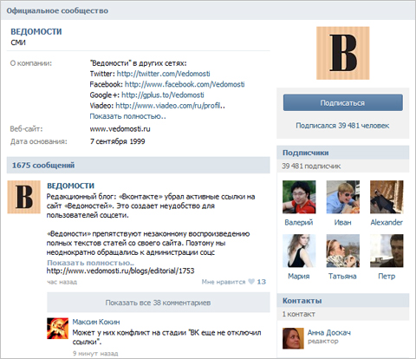Click the www.vedomosti.ru website address

tap(120, 129)
